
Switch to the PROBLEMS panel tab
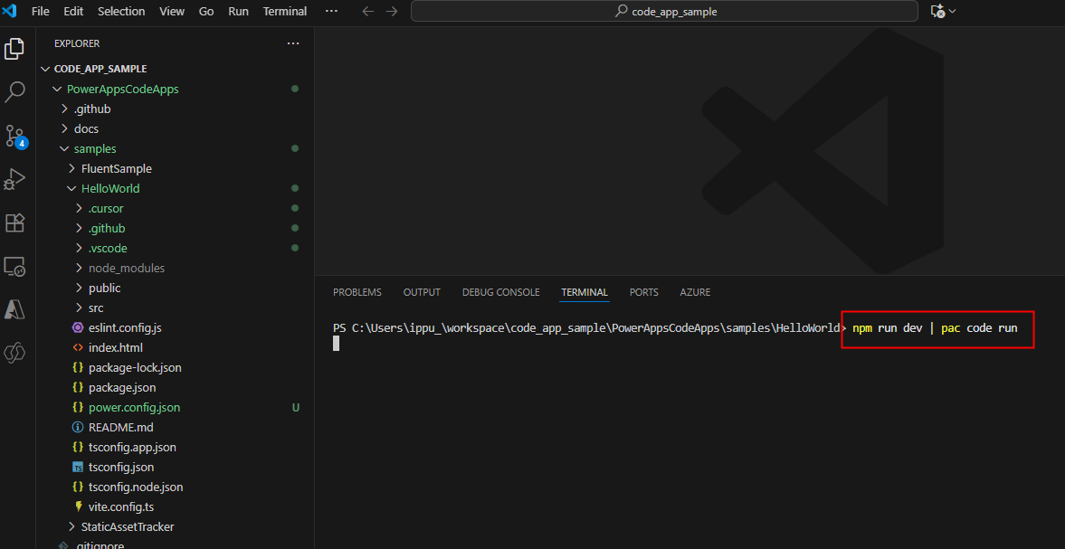(357, 292)
